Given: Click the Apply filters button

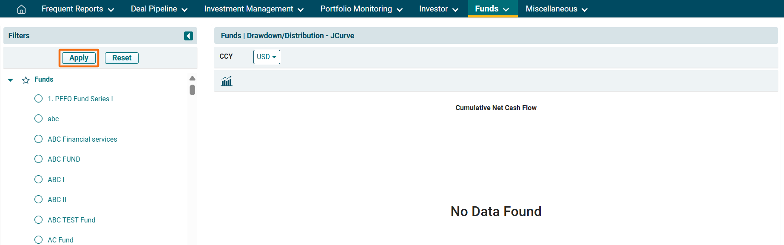Looking at the screenshot, I should click(x=79, y=58).
